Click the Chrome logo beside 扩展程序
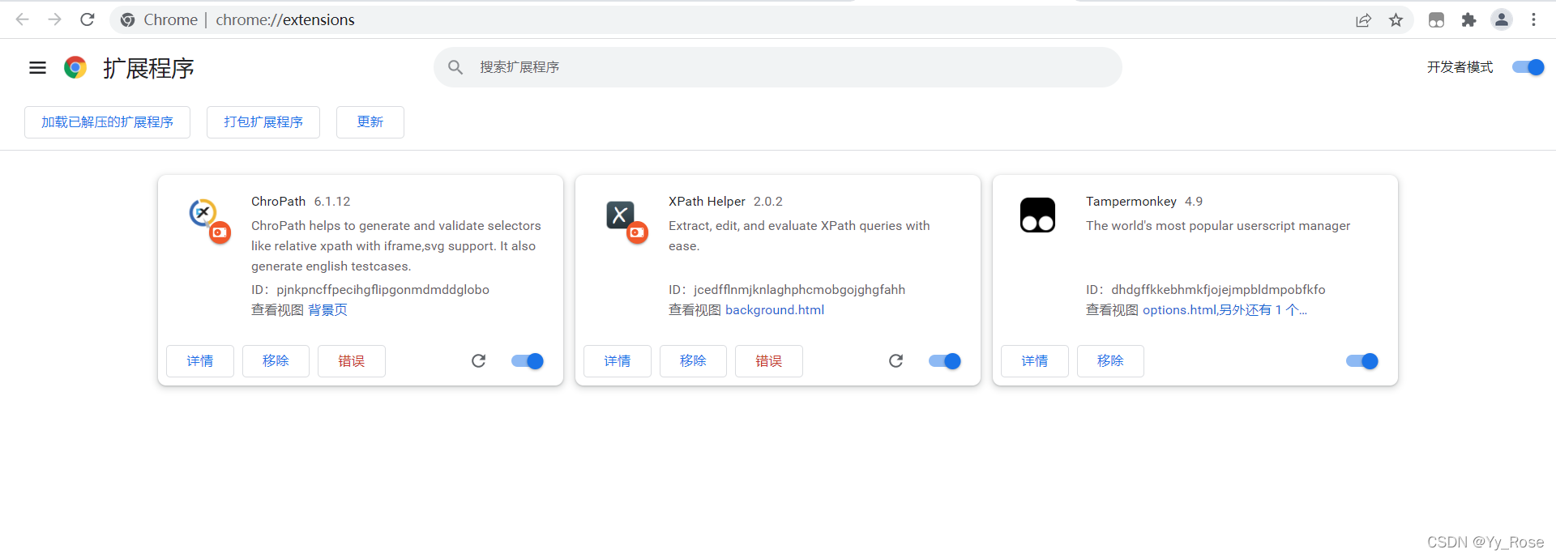1556x558 pixels. coord(75,67)
